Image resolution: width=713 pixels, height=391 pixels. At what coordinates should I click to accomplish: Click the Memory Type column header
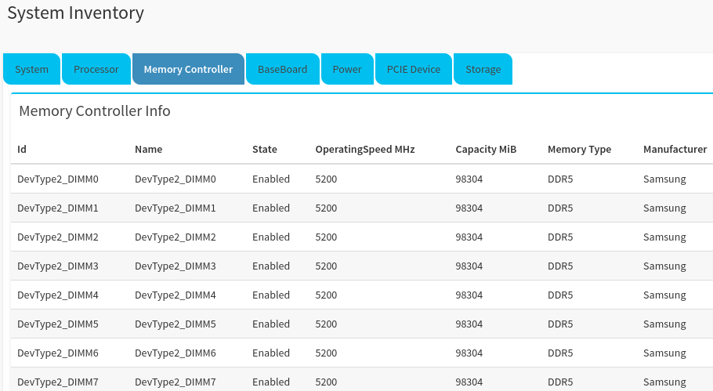click(x=579, y=149)
